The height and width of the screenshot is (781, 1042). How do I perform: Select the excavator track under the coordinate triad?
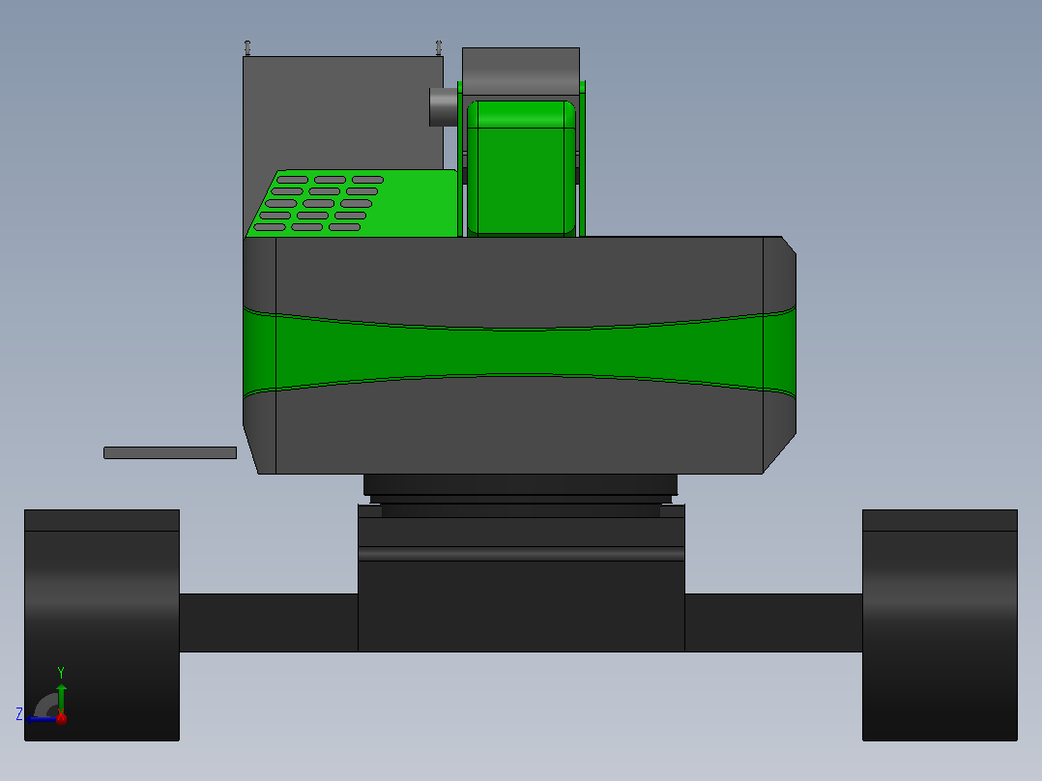(101, 624)
